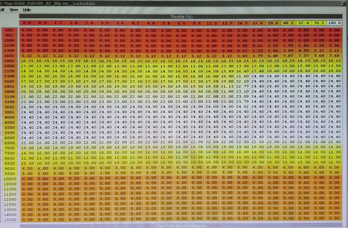Select the 3000 RPM row header

(9, 91)
